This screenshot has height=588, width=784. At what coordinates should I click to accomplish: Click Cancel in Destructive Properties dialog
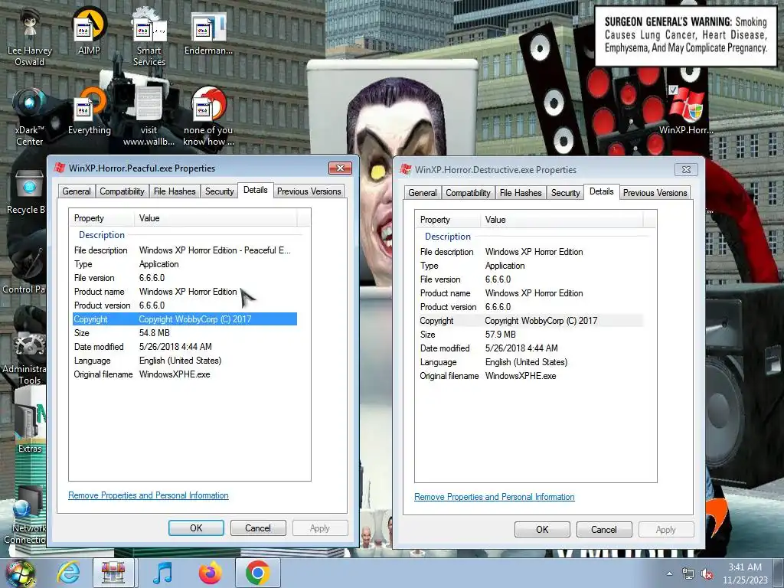coord(604,530)
